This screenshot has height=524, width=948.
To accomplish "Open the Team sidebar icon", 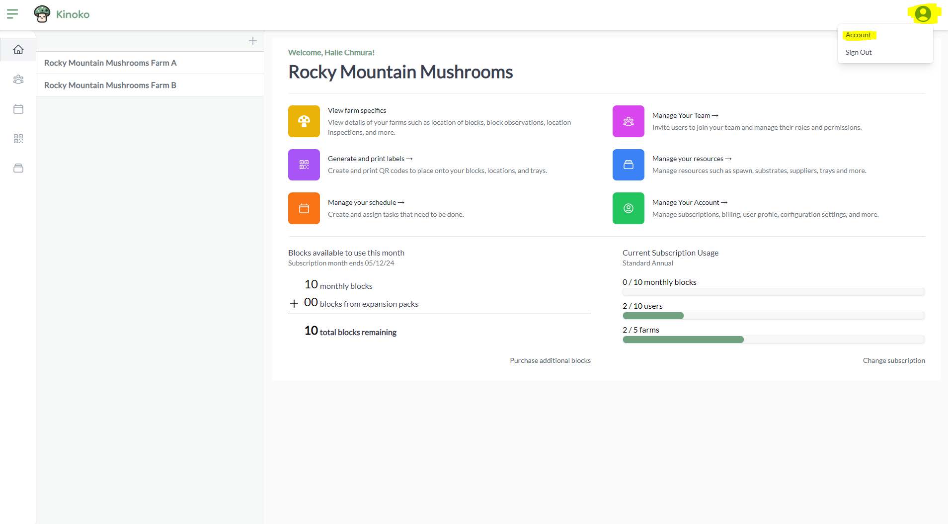I will [18, 80].
